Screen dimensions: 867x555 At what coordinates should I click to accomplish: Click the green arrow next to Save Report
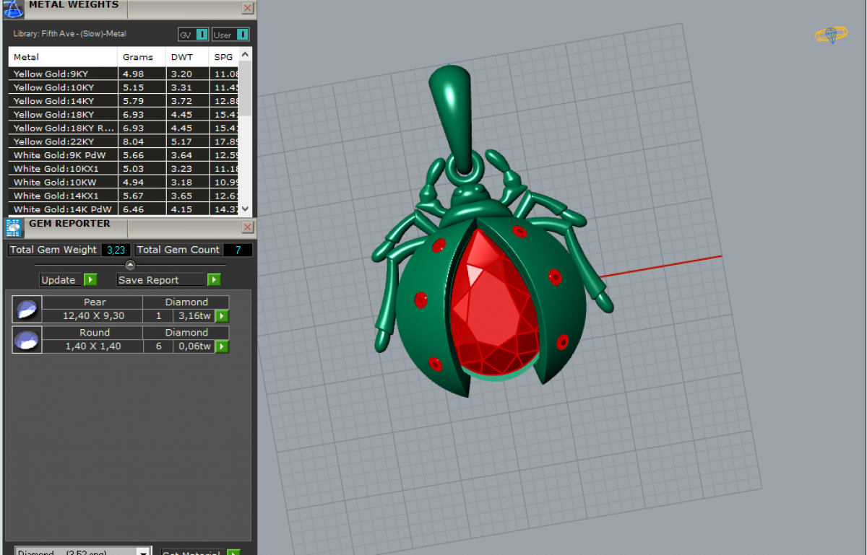[214, 280]
